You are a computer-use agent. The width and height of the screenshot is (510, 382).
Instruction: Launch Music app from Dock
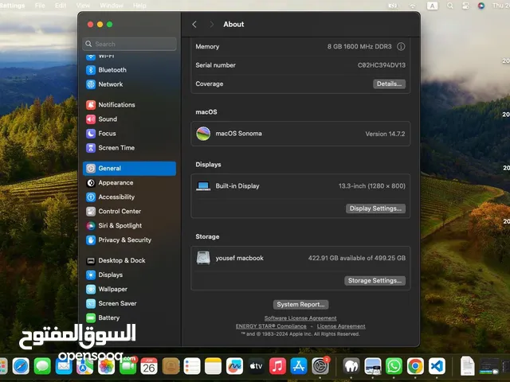click(277, 366)
